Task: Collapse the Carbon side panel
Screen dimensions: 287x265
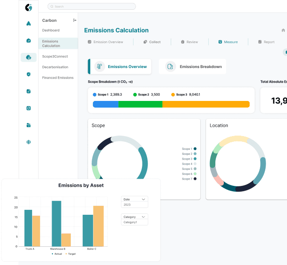Action: point(75,20)
